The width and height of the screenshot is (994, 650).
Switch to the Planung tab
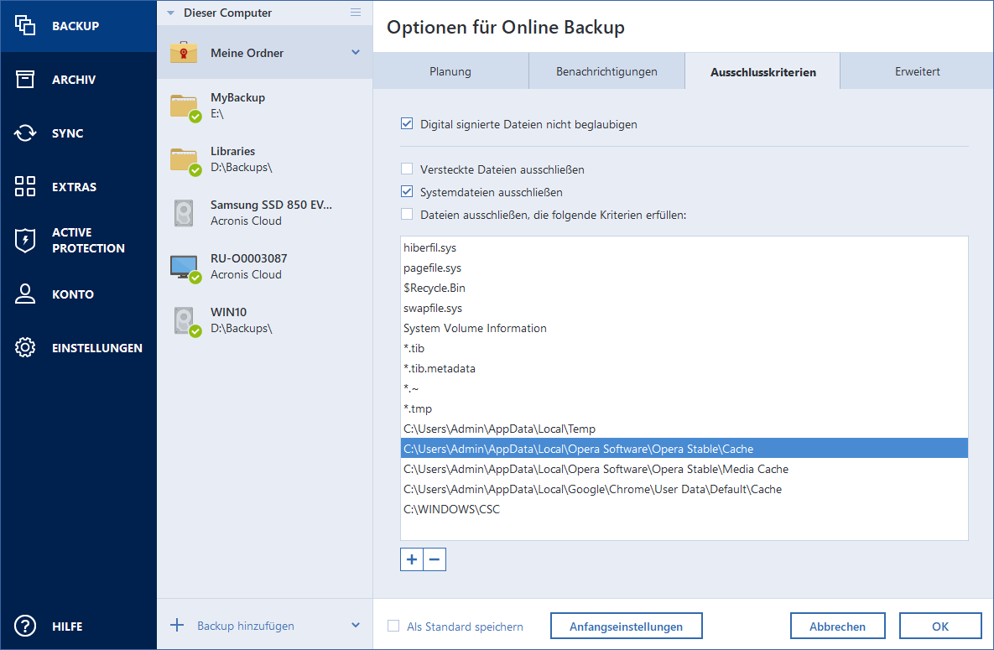coord(450,71)
